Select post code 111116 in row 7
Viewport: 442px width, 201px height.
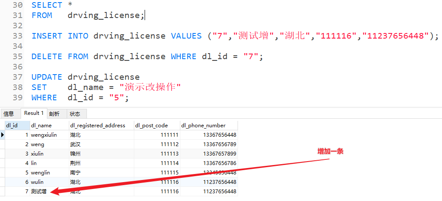point(157,192)
